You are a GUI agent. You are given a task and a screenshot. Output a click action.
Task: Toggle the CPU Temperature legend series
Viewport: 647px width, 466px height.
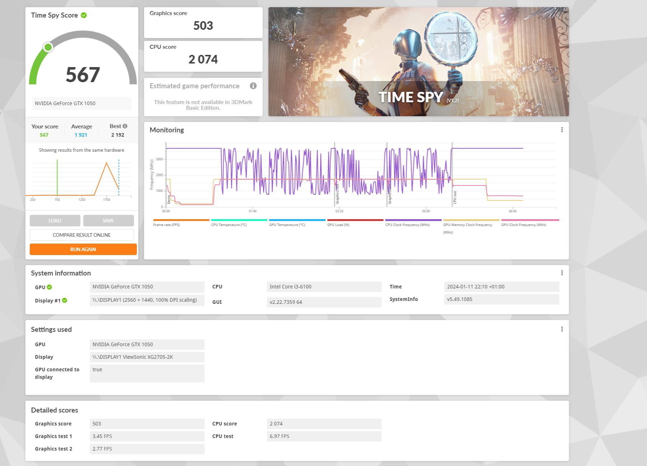coord(229,225)
